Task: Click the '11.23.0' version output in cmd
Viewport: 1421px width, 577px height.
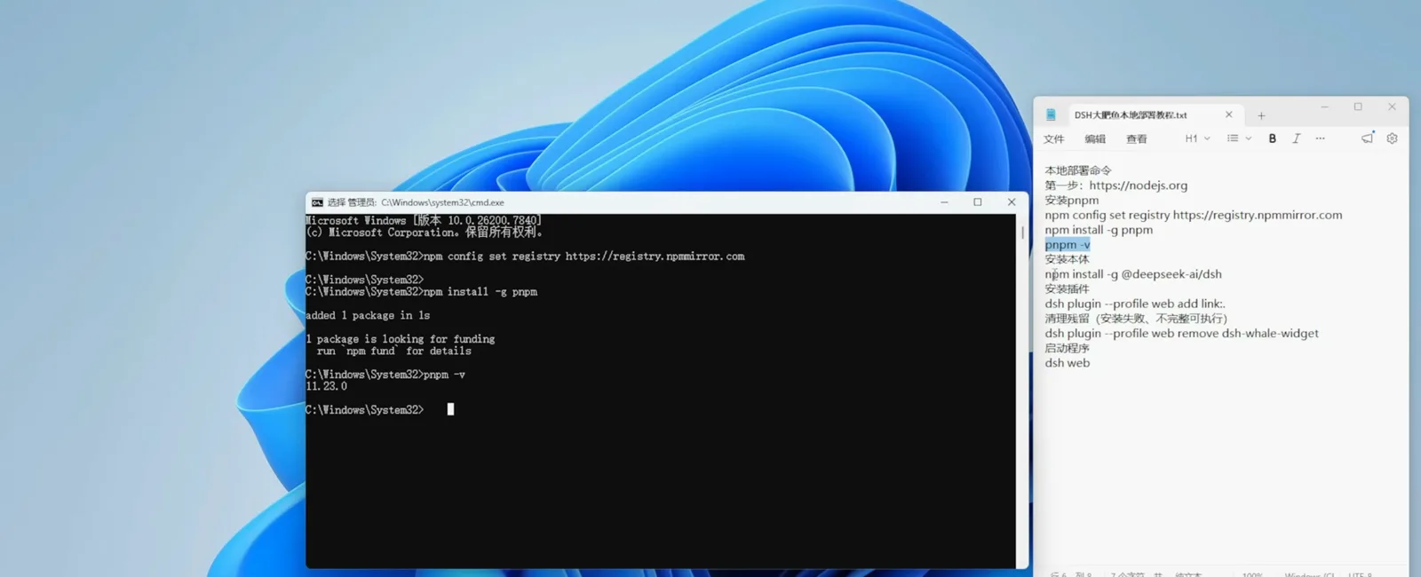Action: coord(326,386)
